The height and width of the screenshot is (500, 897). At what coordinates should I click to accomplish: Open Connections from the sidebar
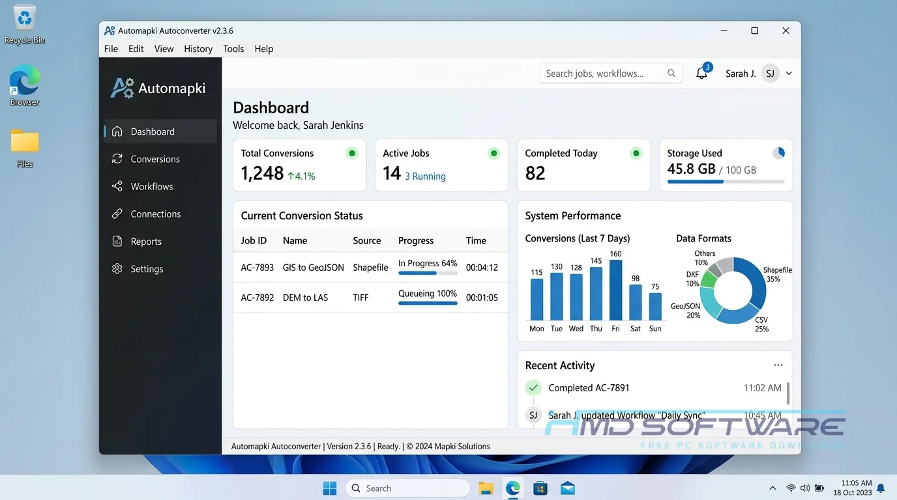click(x=160, y=214)
